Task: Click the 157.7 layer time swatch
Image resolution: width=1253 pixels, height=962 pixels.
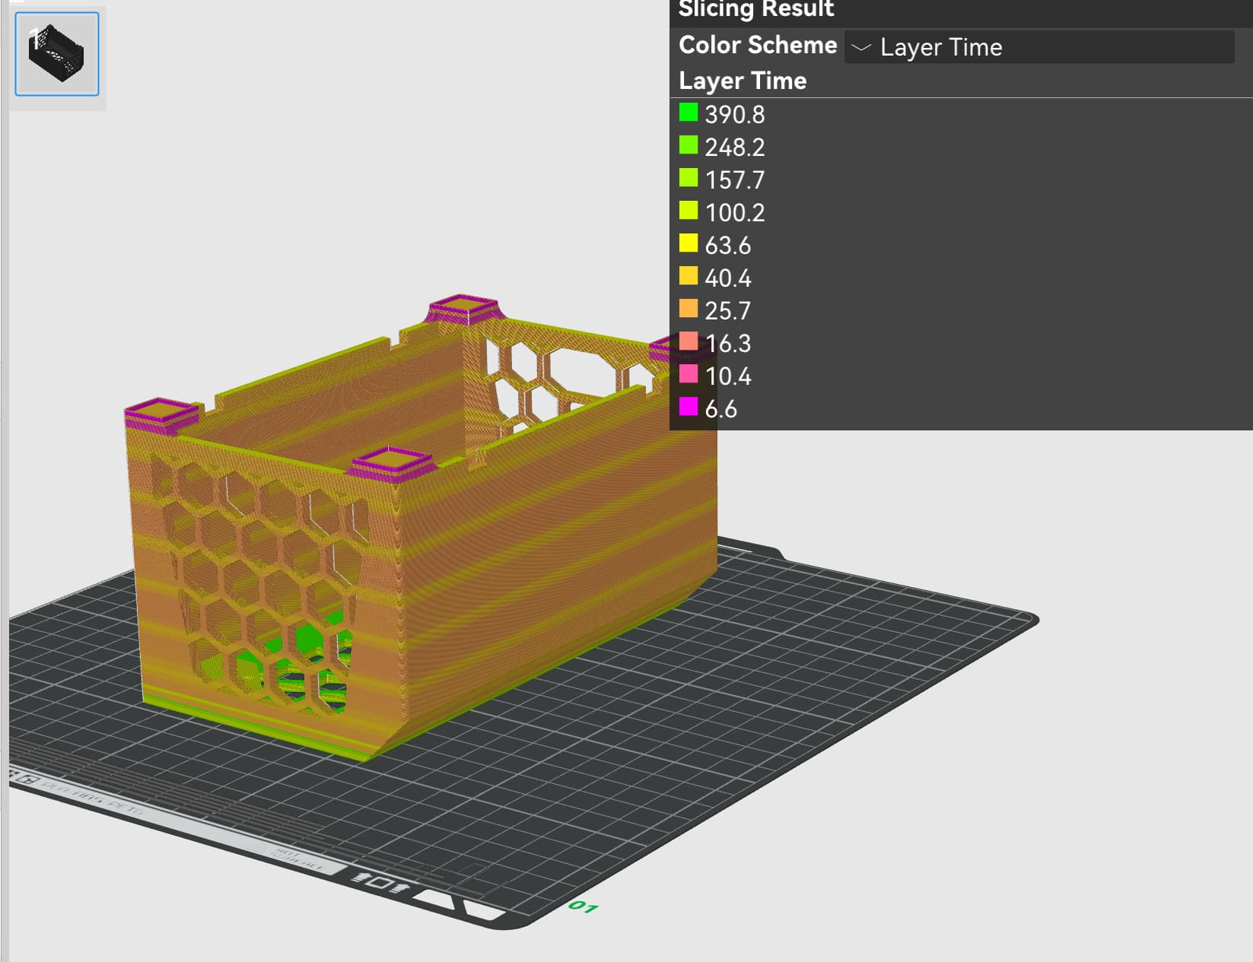Action: coord(689,178)
